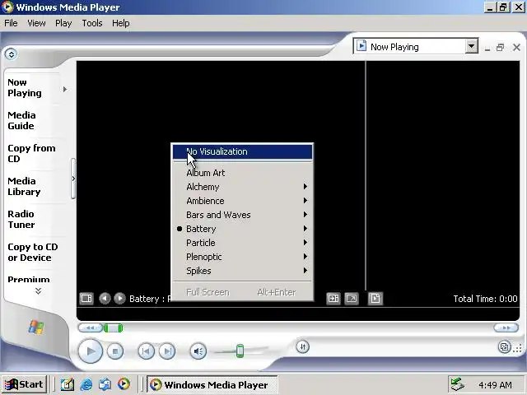Launch Internet Explorer from quick launch

[x=86, y=384]
